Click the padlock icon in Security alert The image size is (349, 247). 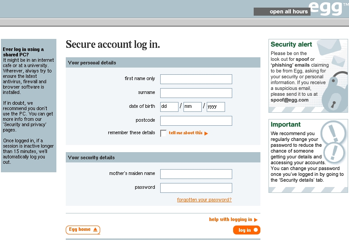334,93
